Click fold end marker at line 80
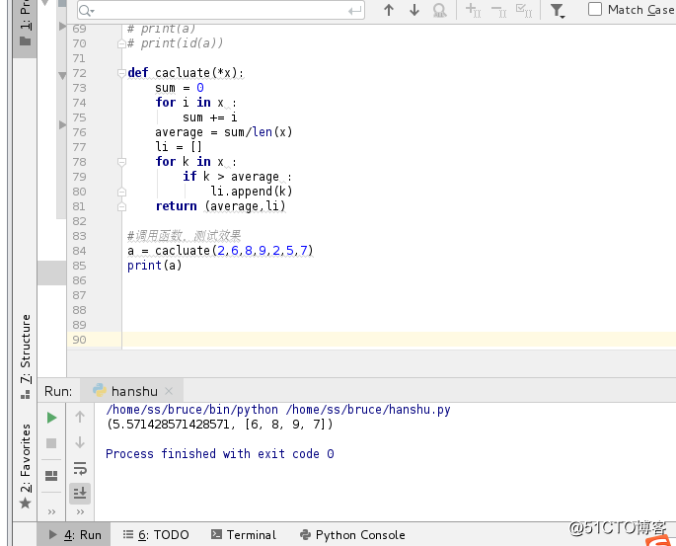 point(121,192)
